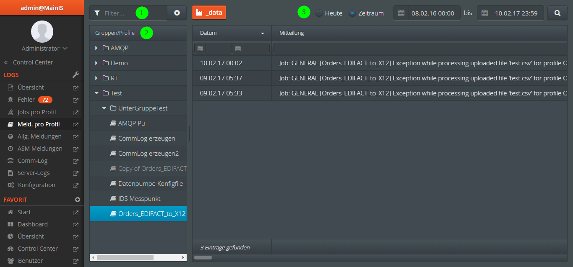Select the Zeitraum radio button

352,13
